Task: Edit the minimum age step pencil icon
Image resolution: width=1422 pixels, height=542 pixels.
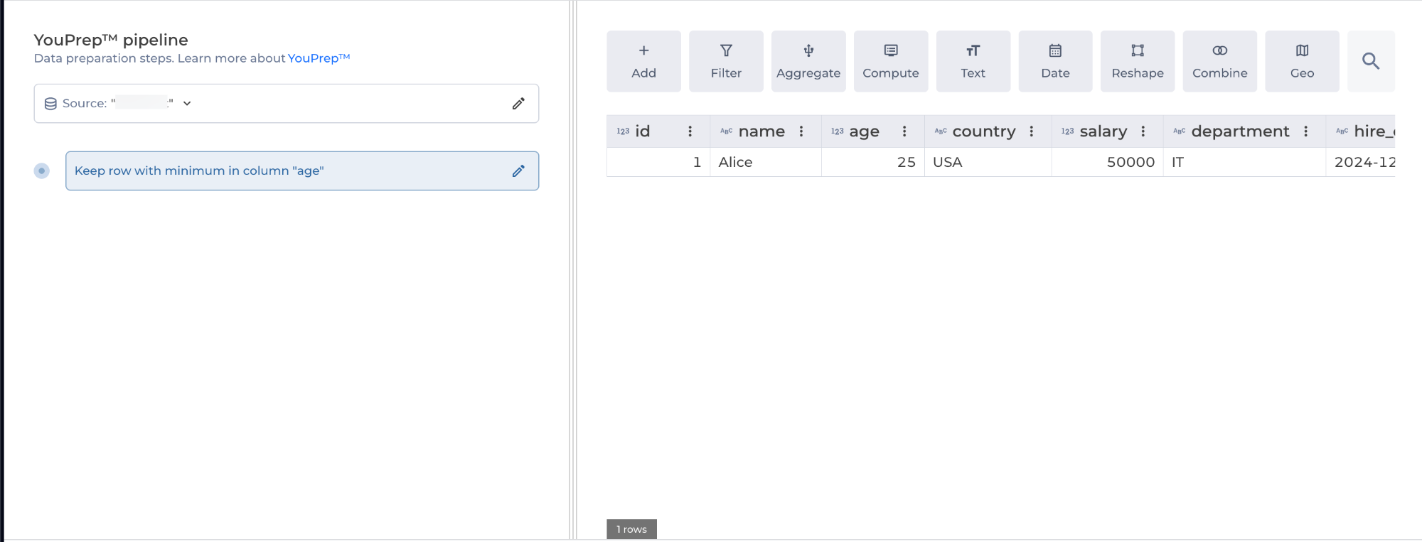Action: [518, 171]
